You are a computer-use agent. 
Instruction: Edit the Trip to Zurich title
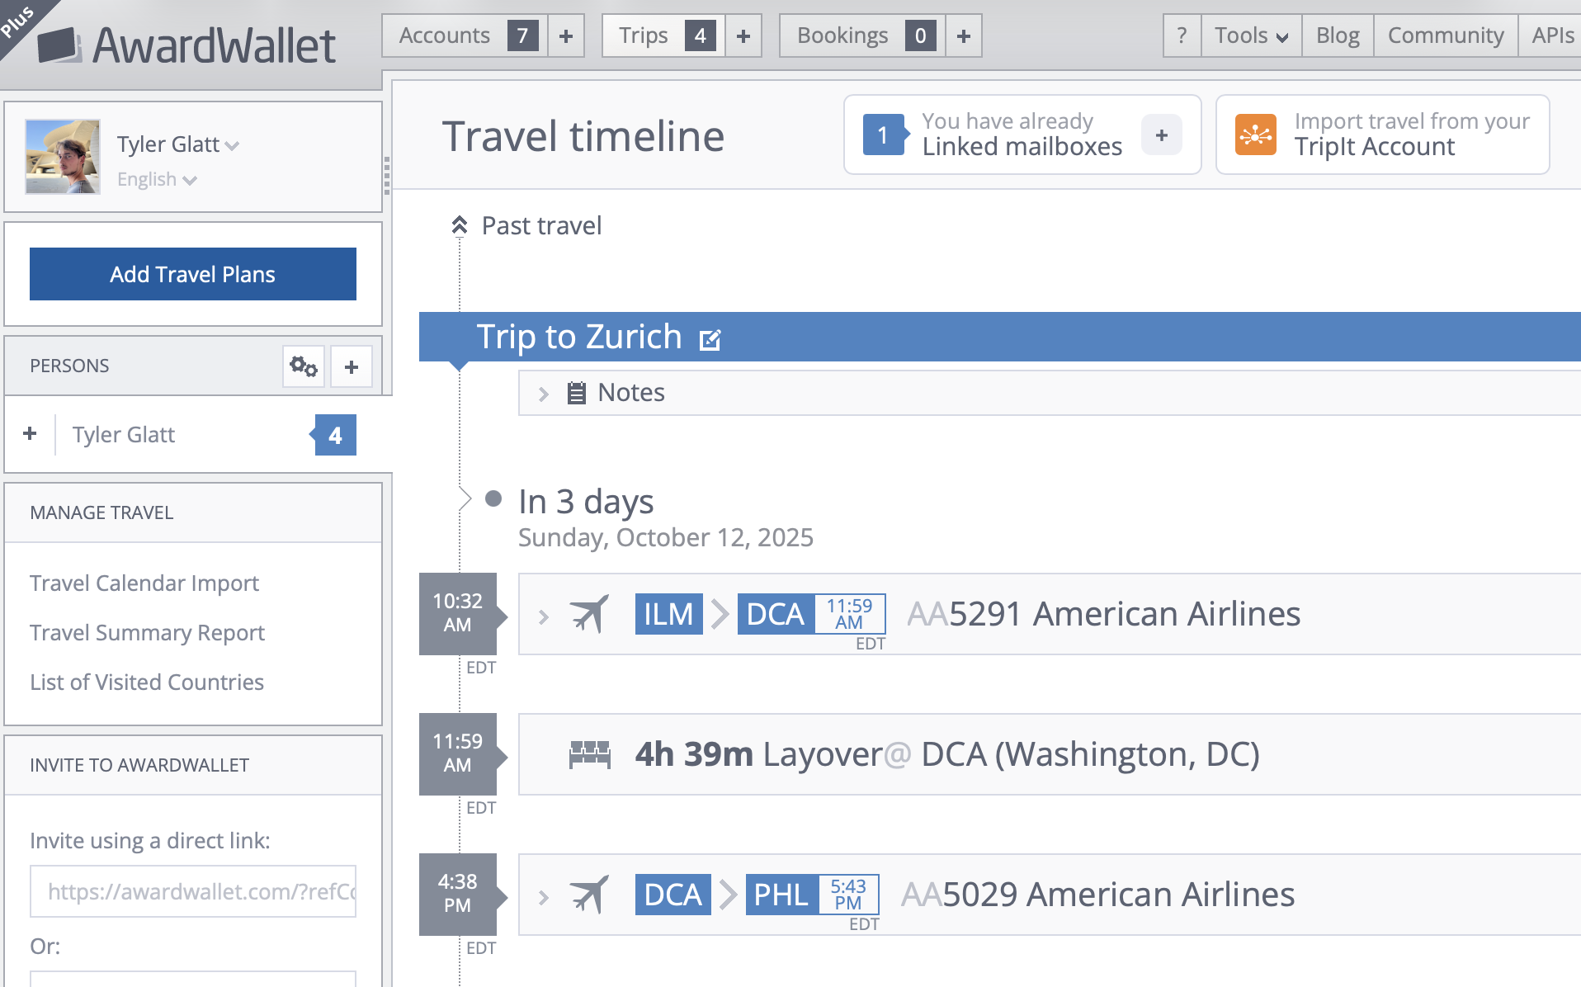[710, 339]
